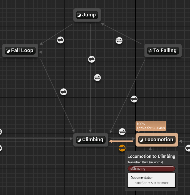Select the Jump to Climbing transition rule icon
The image size is (190, 195).
[97, 77]
